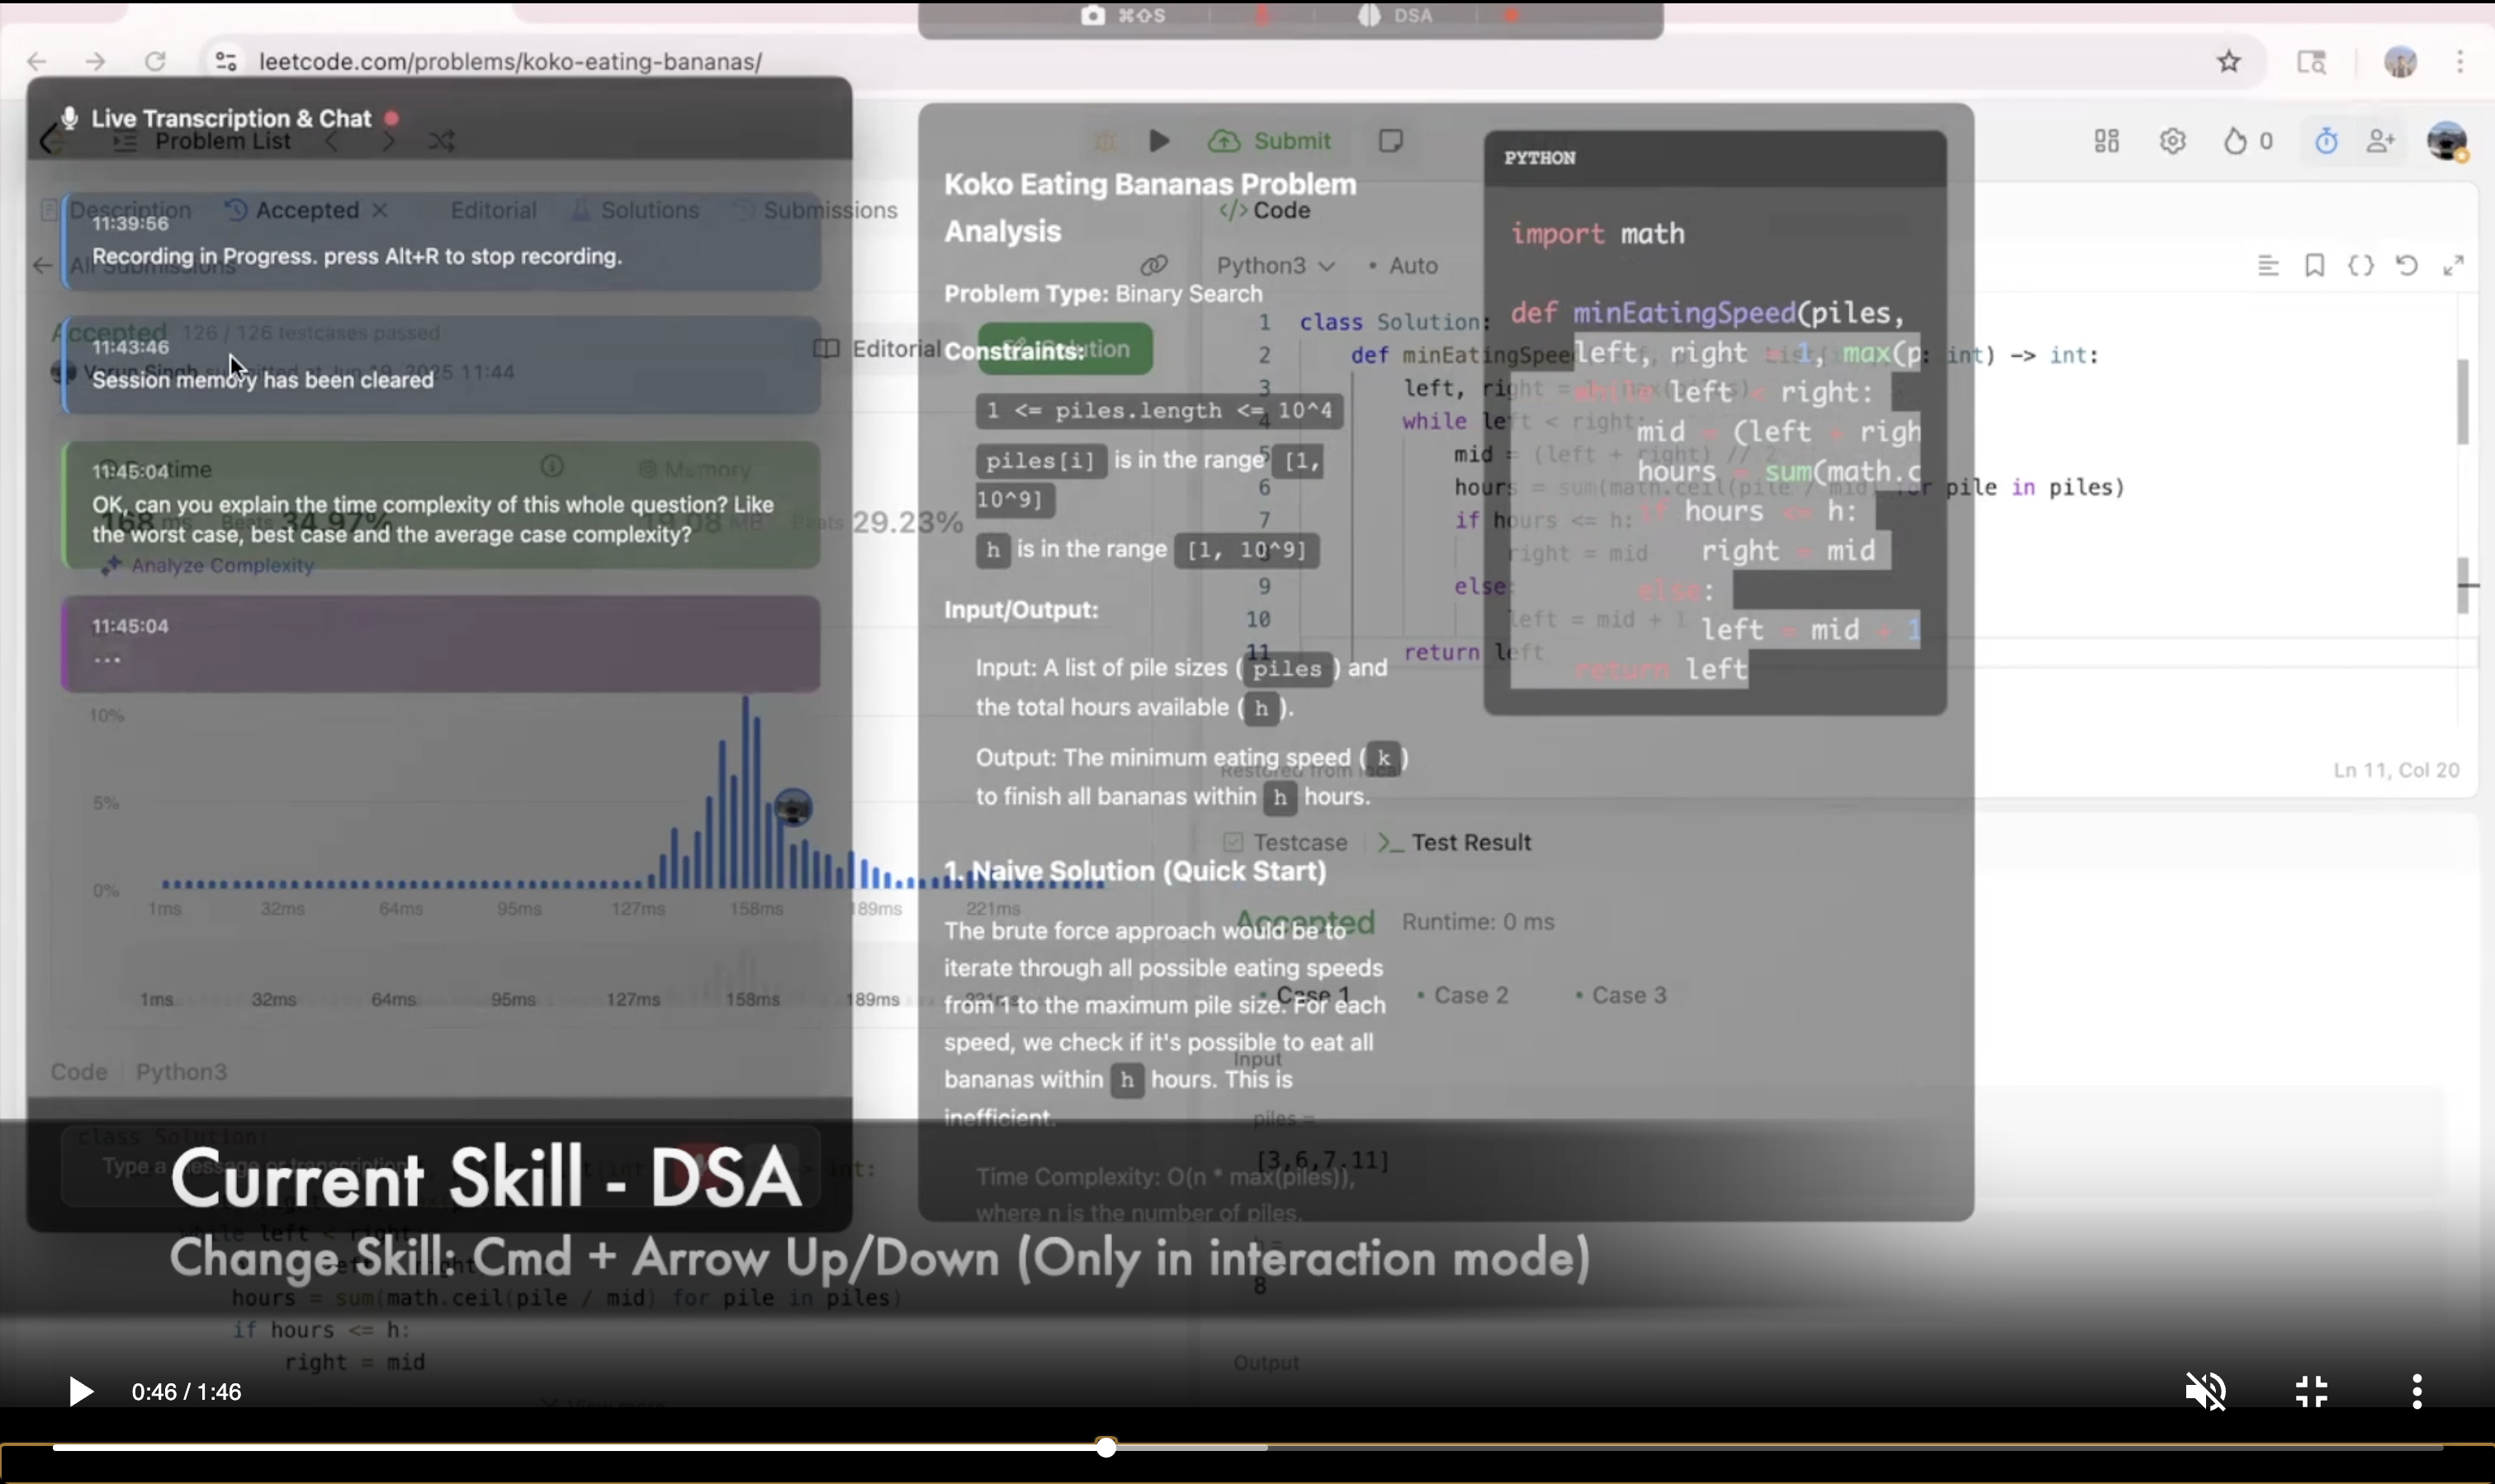Click the camera icon in top overlay bar
This screenshot has width=2495, height=1484.
point(1093,16)
